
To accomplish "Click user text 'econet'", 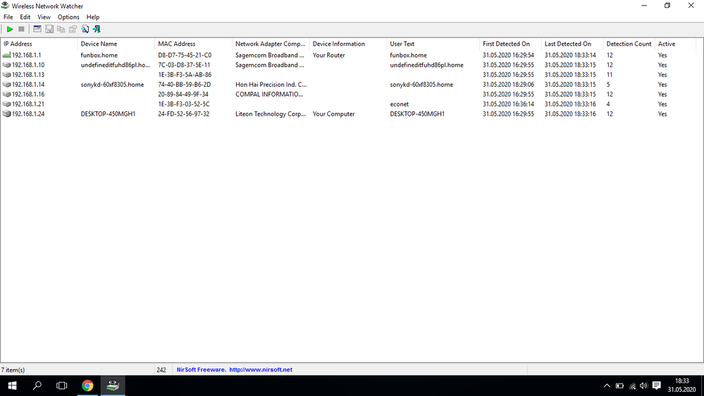I will click(x=399, y=104).
